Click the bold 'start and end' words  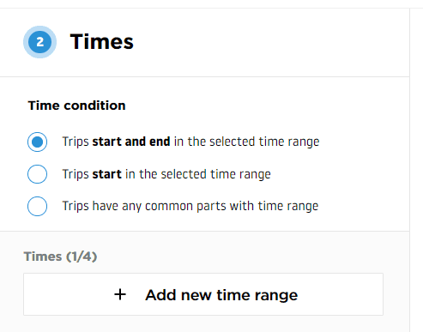[x=131, y=142]
